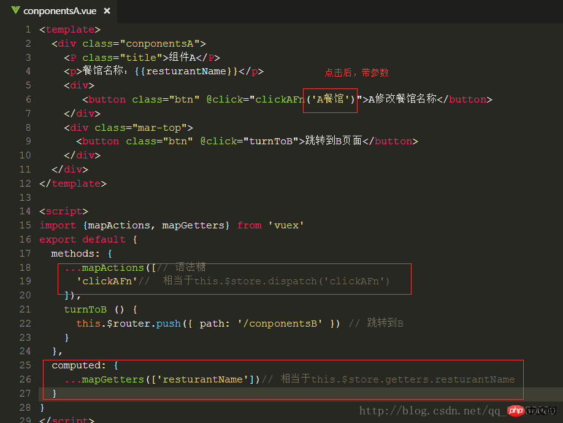Click the methods: key on line 17

coord(75,254)
